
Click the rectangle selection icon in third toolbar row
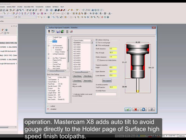[x=71, y=17]
